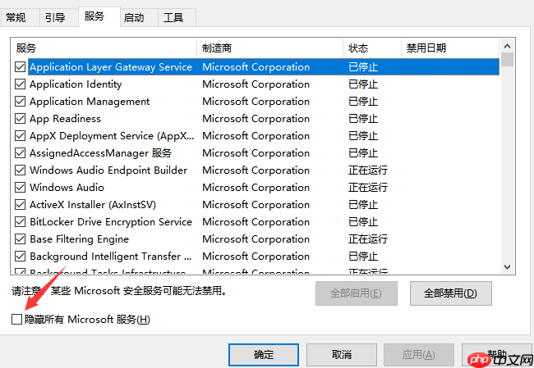Select ActiveX Installer (AxInstSV) name
This screenshot has height=368, width=534.
(93, 205)
